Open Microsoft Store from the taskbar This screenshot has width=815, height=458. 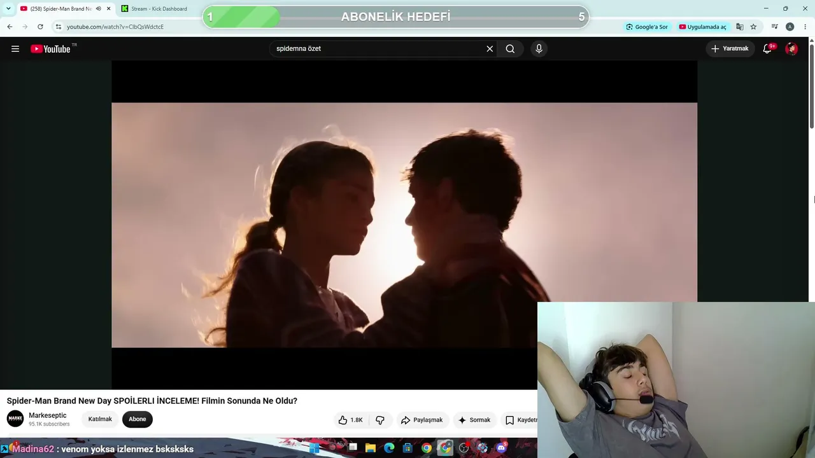pyautogui.click(x=407, y=448)
